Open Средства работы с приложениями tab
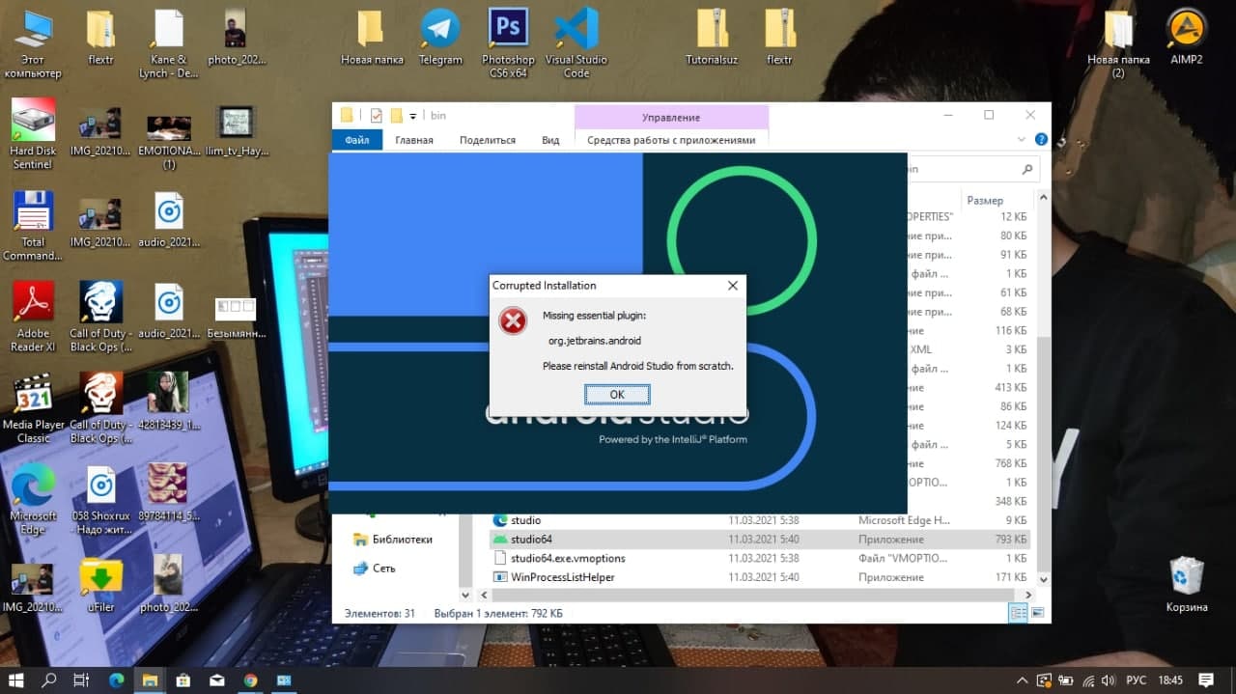This screenshot has height=694, width=1236. [x=671, y=140]
